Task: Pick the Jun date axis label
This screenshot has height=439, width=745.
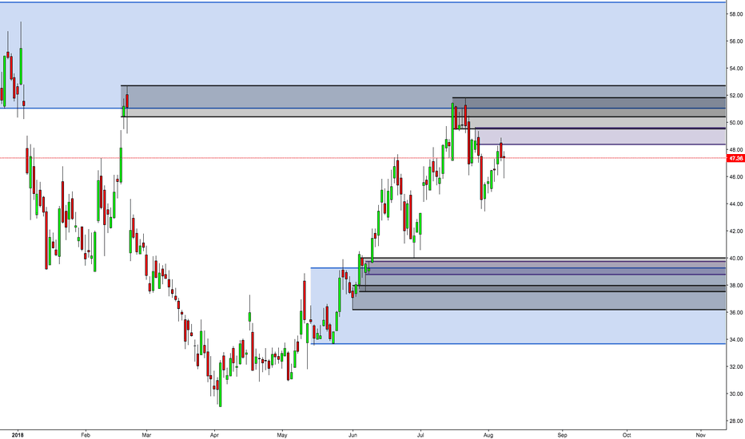Action: (x=353, y=435)
